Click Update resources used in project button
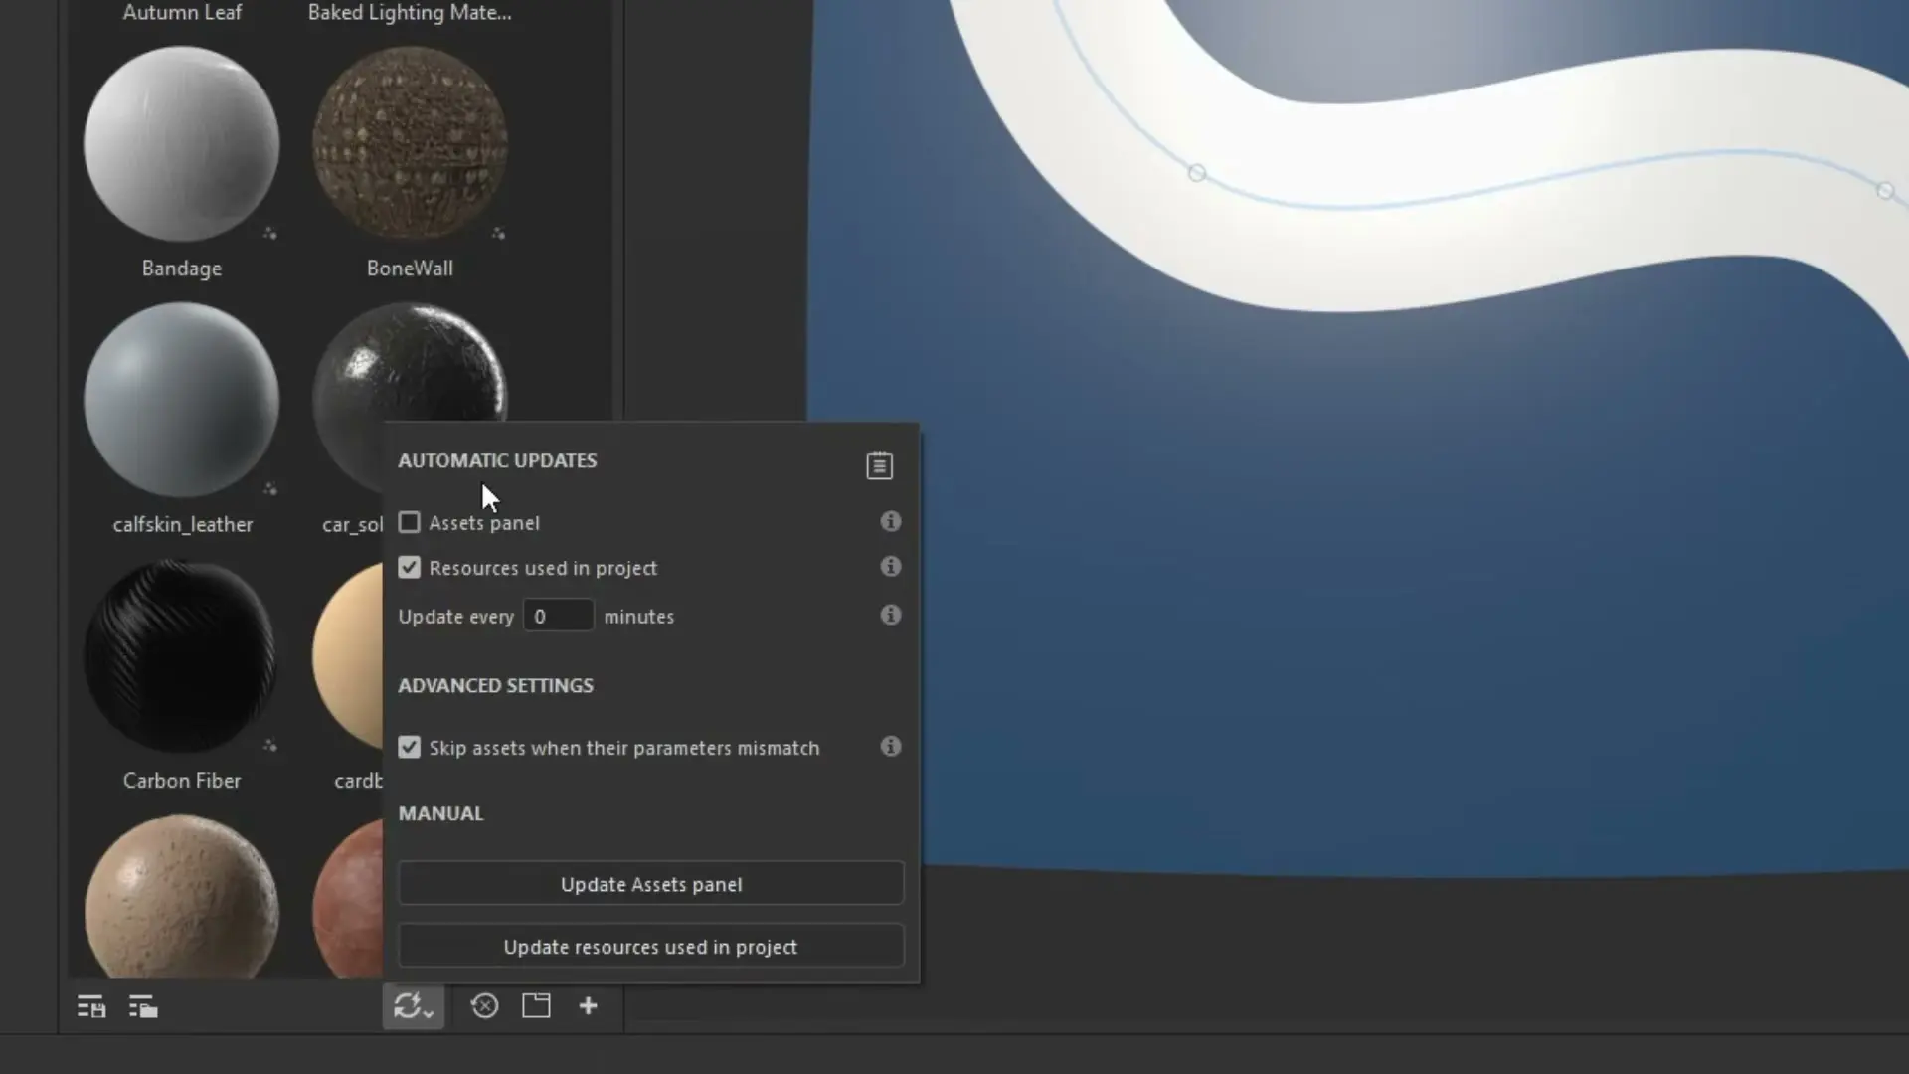 pyautogui.click(x=649, y=946)
